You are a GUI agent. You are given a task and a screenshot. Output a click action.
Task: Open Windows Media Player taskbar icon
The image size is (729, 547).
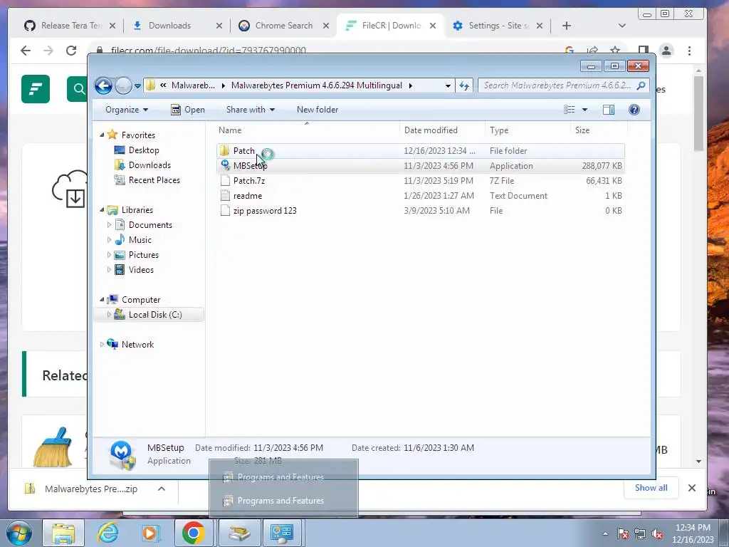coord(151,533)
